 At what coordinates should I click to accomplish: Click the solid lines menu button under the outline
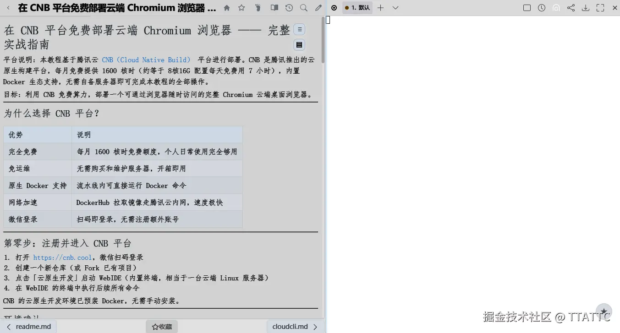tap(299, 45)
